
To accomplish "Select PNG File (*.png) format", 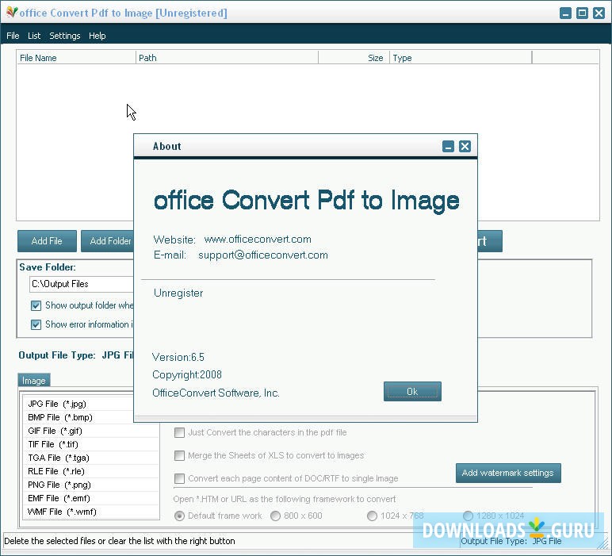I will 91,485.
